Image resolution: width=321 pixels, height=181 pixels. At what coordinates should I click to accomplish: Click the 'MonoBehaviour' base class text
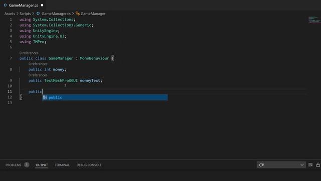point(94,58)
